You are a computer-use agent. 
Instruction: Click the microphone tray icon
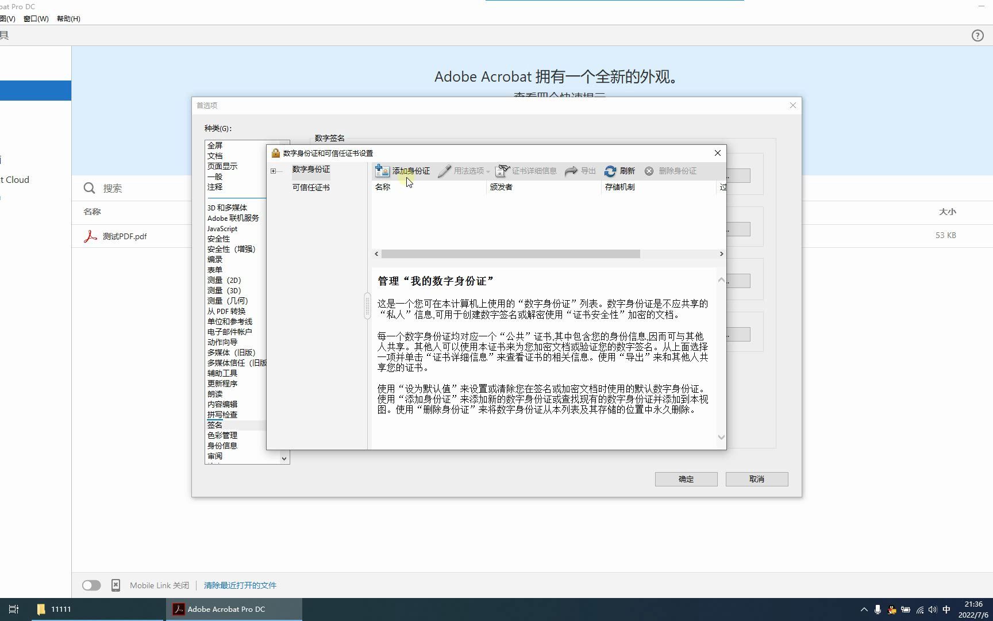(877, 609)
